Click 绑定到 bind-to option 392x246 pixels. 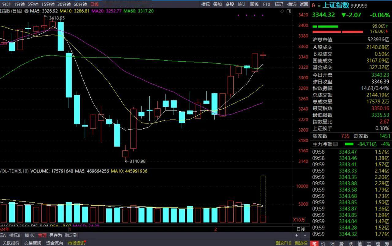click(71, 235)
